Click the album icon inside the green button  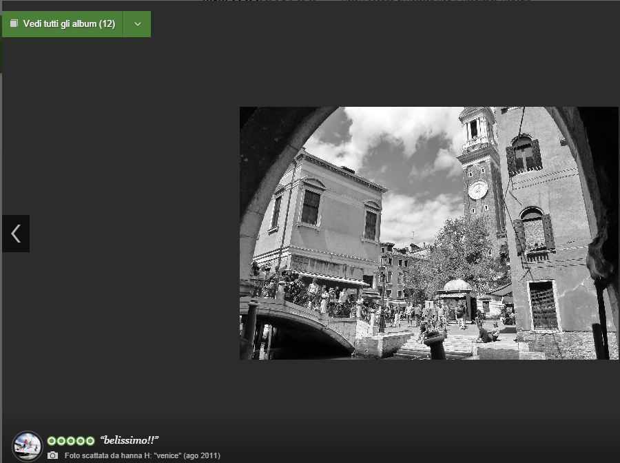tap(14, 23)
